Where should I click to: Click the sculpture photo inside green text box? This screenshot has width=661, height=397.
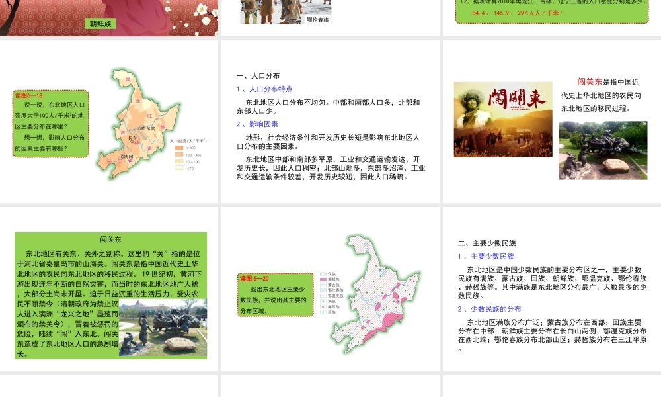pyautogui.click(x=163, y=328)
